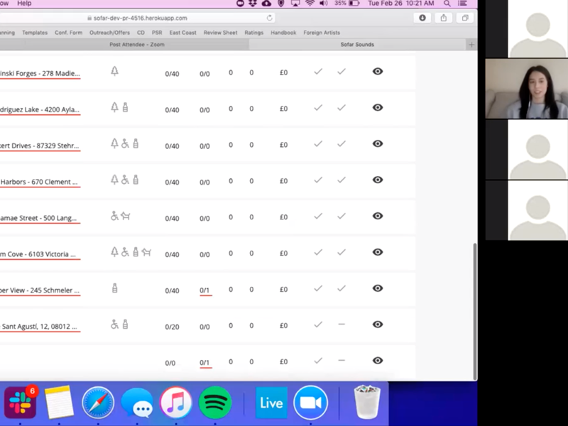Image resolution: width=568 pixels, height=426 pixels.
Task: Toggle eye icon for Cove - 6103 Victoria row
Action: [x=378, y=252]
